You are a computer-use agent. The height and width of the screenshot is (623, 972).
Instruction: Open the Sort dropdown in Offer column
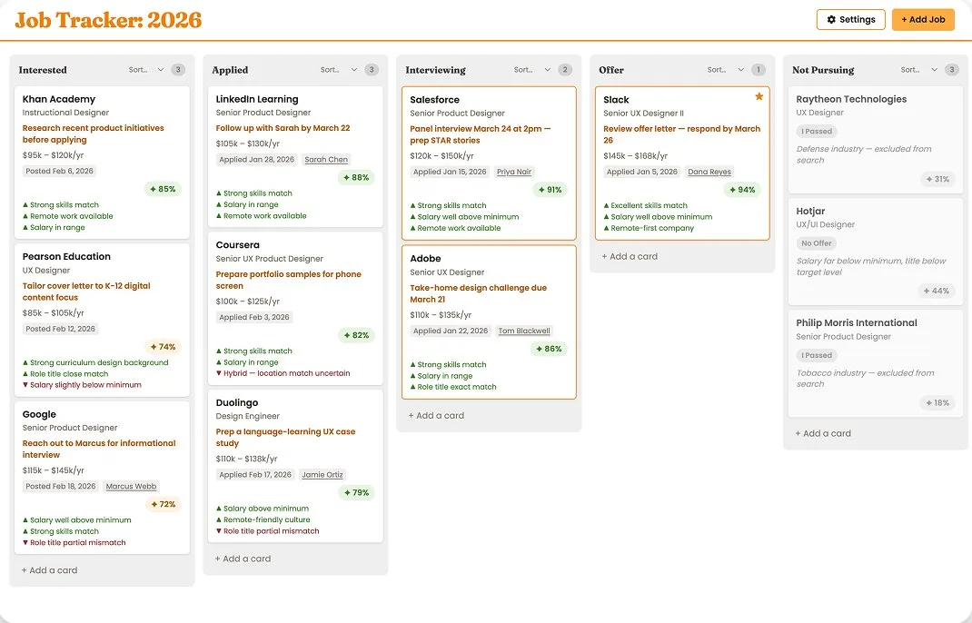(x=725, y=70)
